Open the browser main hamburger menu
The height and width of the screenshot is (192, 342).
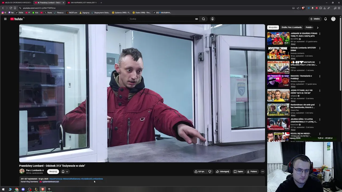(x=339, y=8)
